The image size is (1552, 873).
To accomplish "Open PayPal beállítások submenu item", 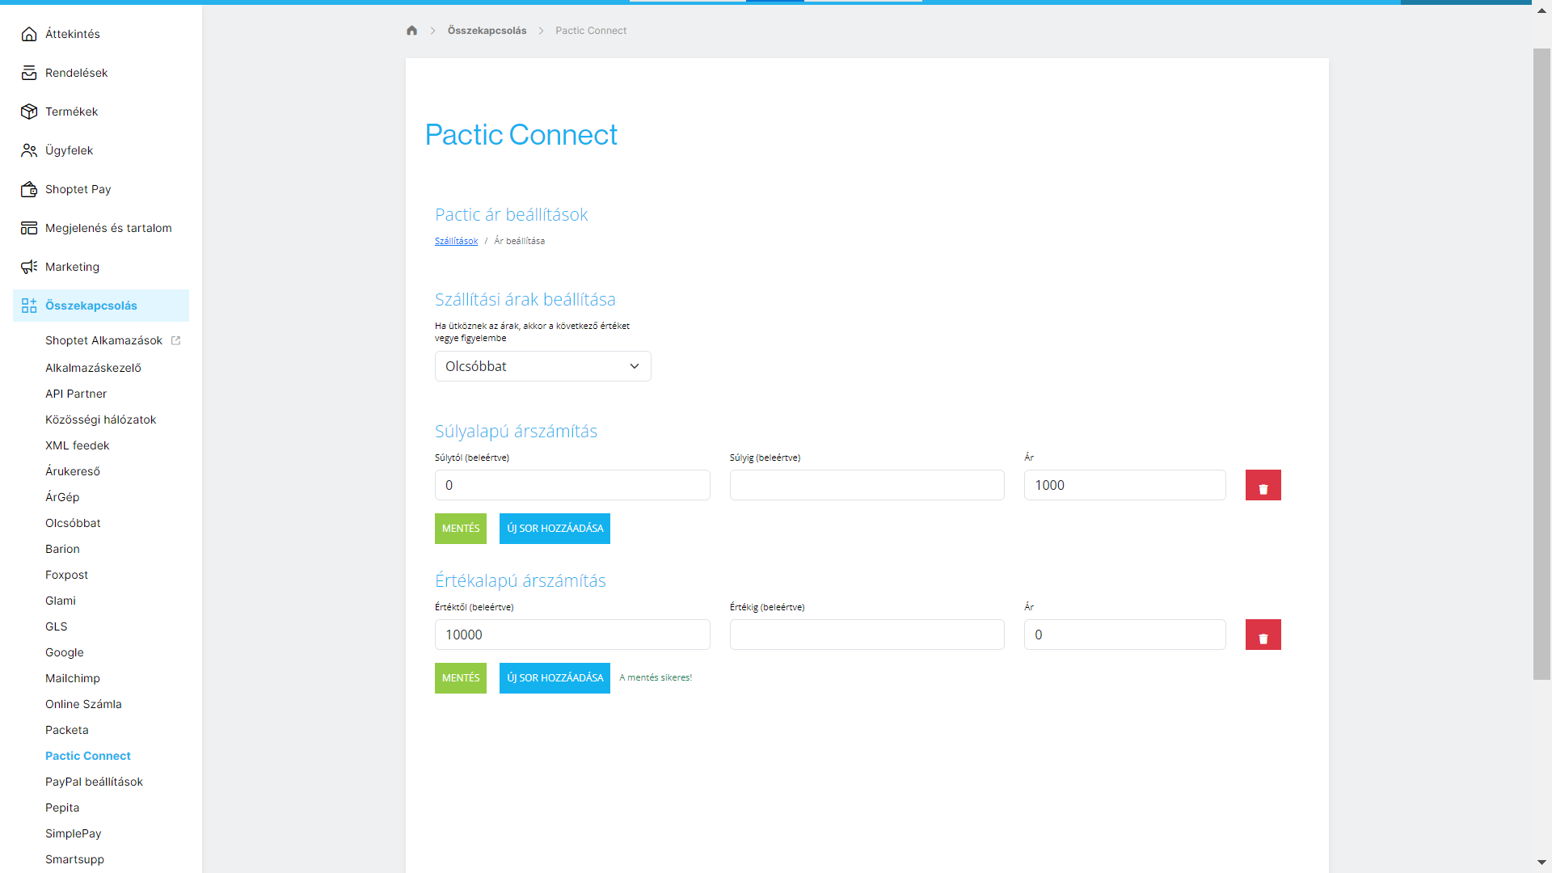I will 94,782.
